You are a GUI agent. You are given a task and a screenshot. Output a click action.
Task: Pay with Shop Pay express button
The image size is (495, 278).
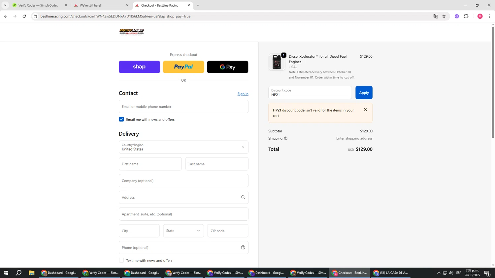139,67
